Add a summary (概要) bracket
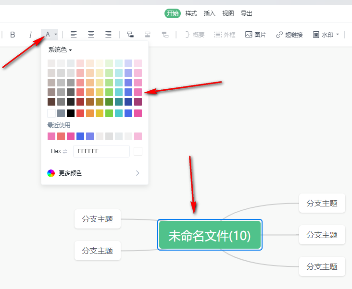 tap(195, 35)
